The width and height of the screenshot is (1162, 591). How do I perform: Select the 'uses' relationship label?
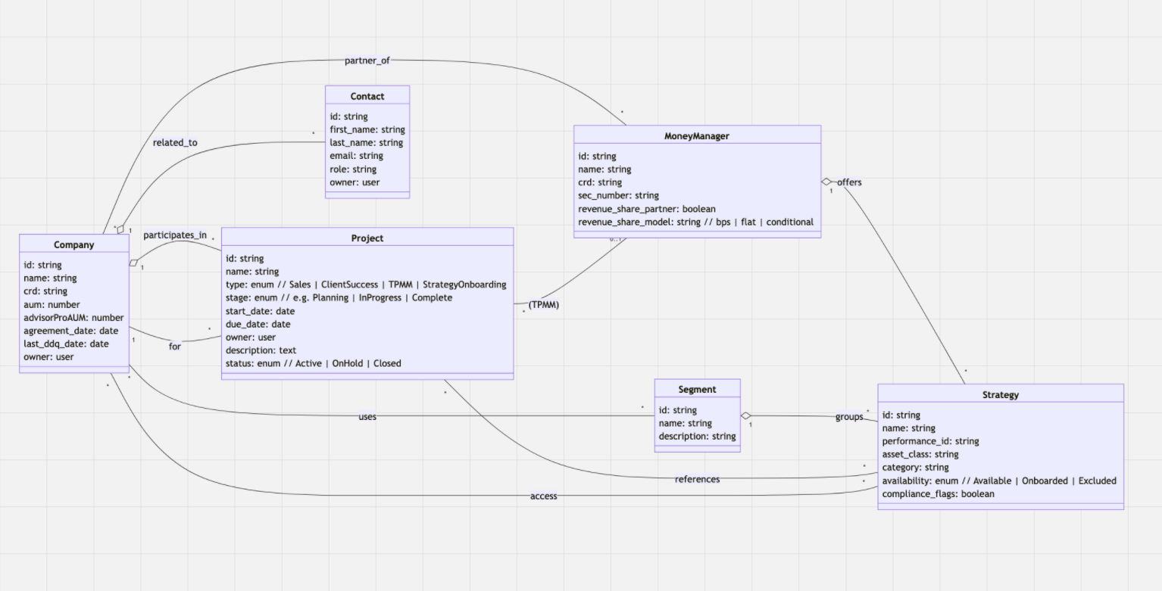point(369,417)
